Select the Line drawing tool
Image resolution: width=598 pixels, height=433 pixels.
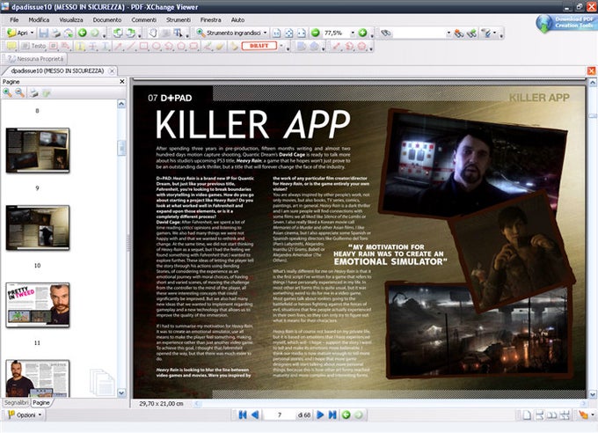pyautogui.click(x=131, y=47)
